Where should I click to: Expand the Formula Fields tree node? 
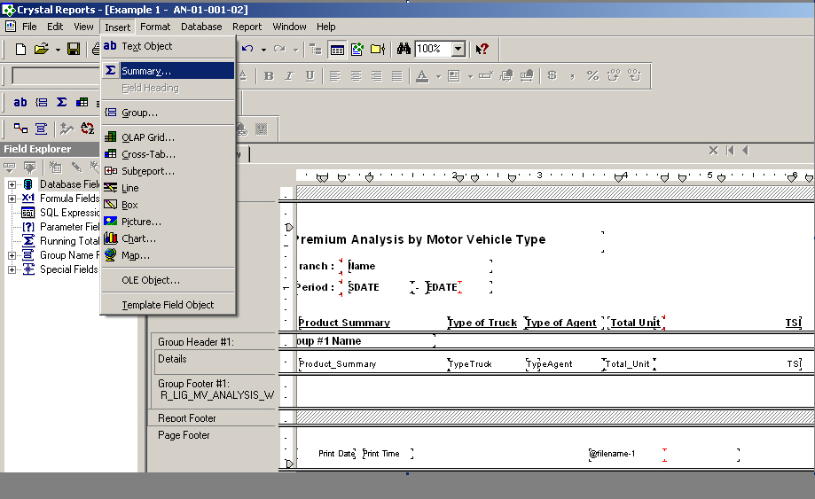12,199
